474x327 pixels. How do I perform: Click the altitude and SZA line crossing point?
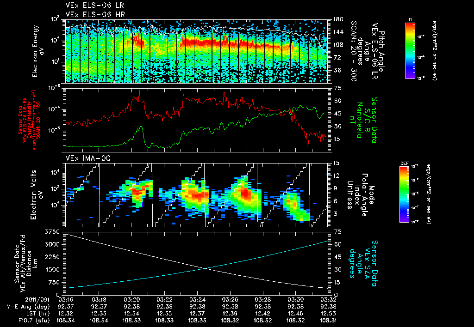[205, 268]
